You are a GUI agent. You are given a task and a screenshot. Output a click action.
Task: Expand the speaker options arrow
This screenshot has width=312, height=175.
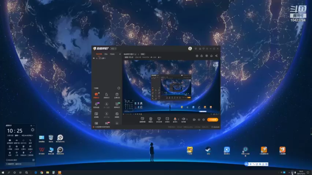(x=187, y=119)
